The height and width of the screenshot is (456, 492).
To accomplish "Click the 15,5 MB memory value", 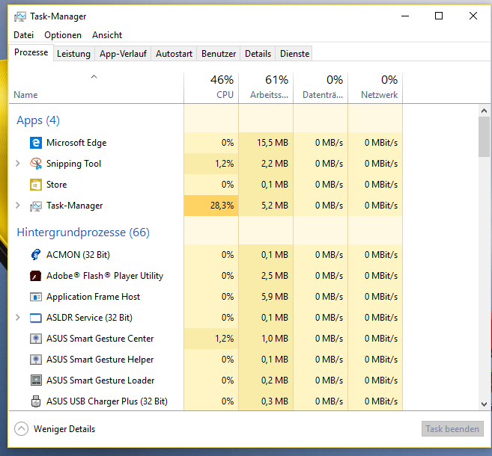I will point(273,143).
